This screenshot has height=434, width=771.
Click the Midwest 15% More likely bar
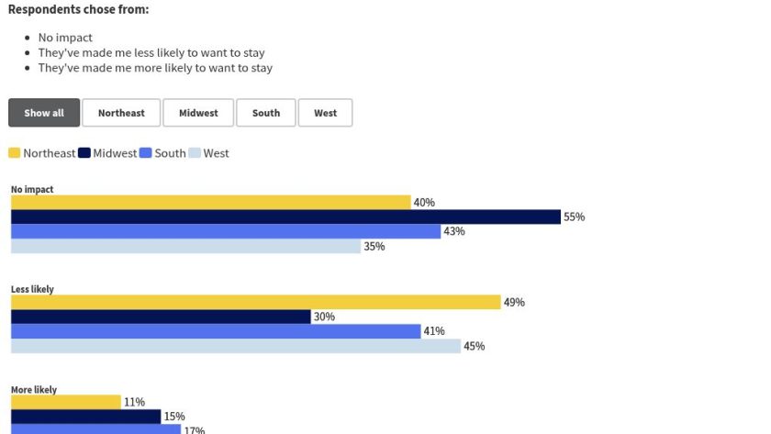(x=85, y=417)
